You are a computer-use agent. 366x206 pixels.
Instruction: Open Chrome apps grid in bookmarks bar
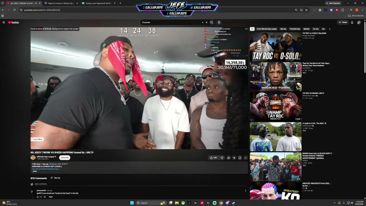tap(3, 16)
